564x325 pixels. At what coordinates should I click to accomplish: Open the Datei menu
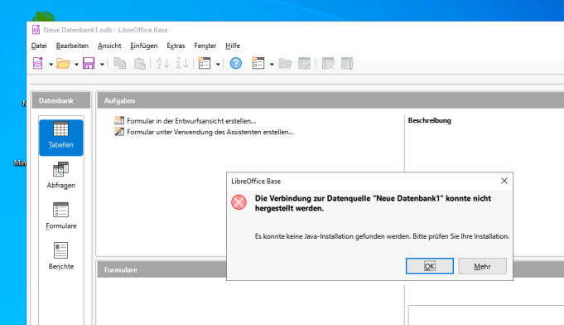point(39,46)
